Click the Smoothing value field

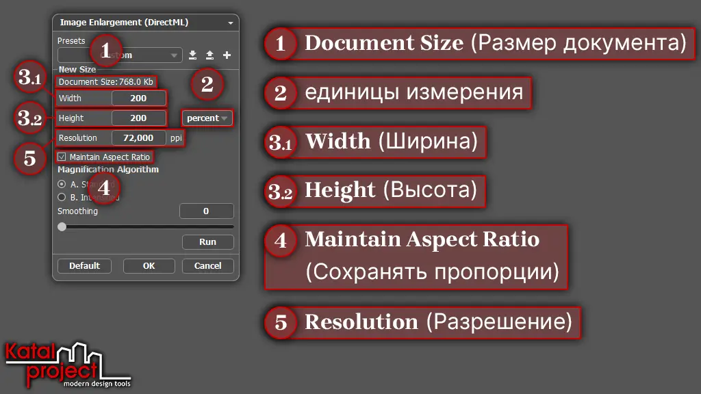click(x=206, y=211)
